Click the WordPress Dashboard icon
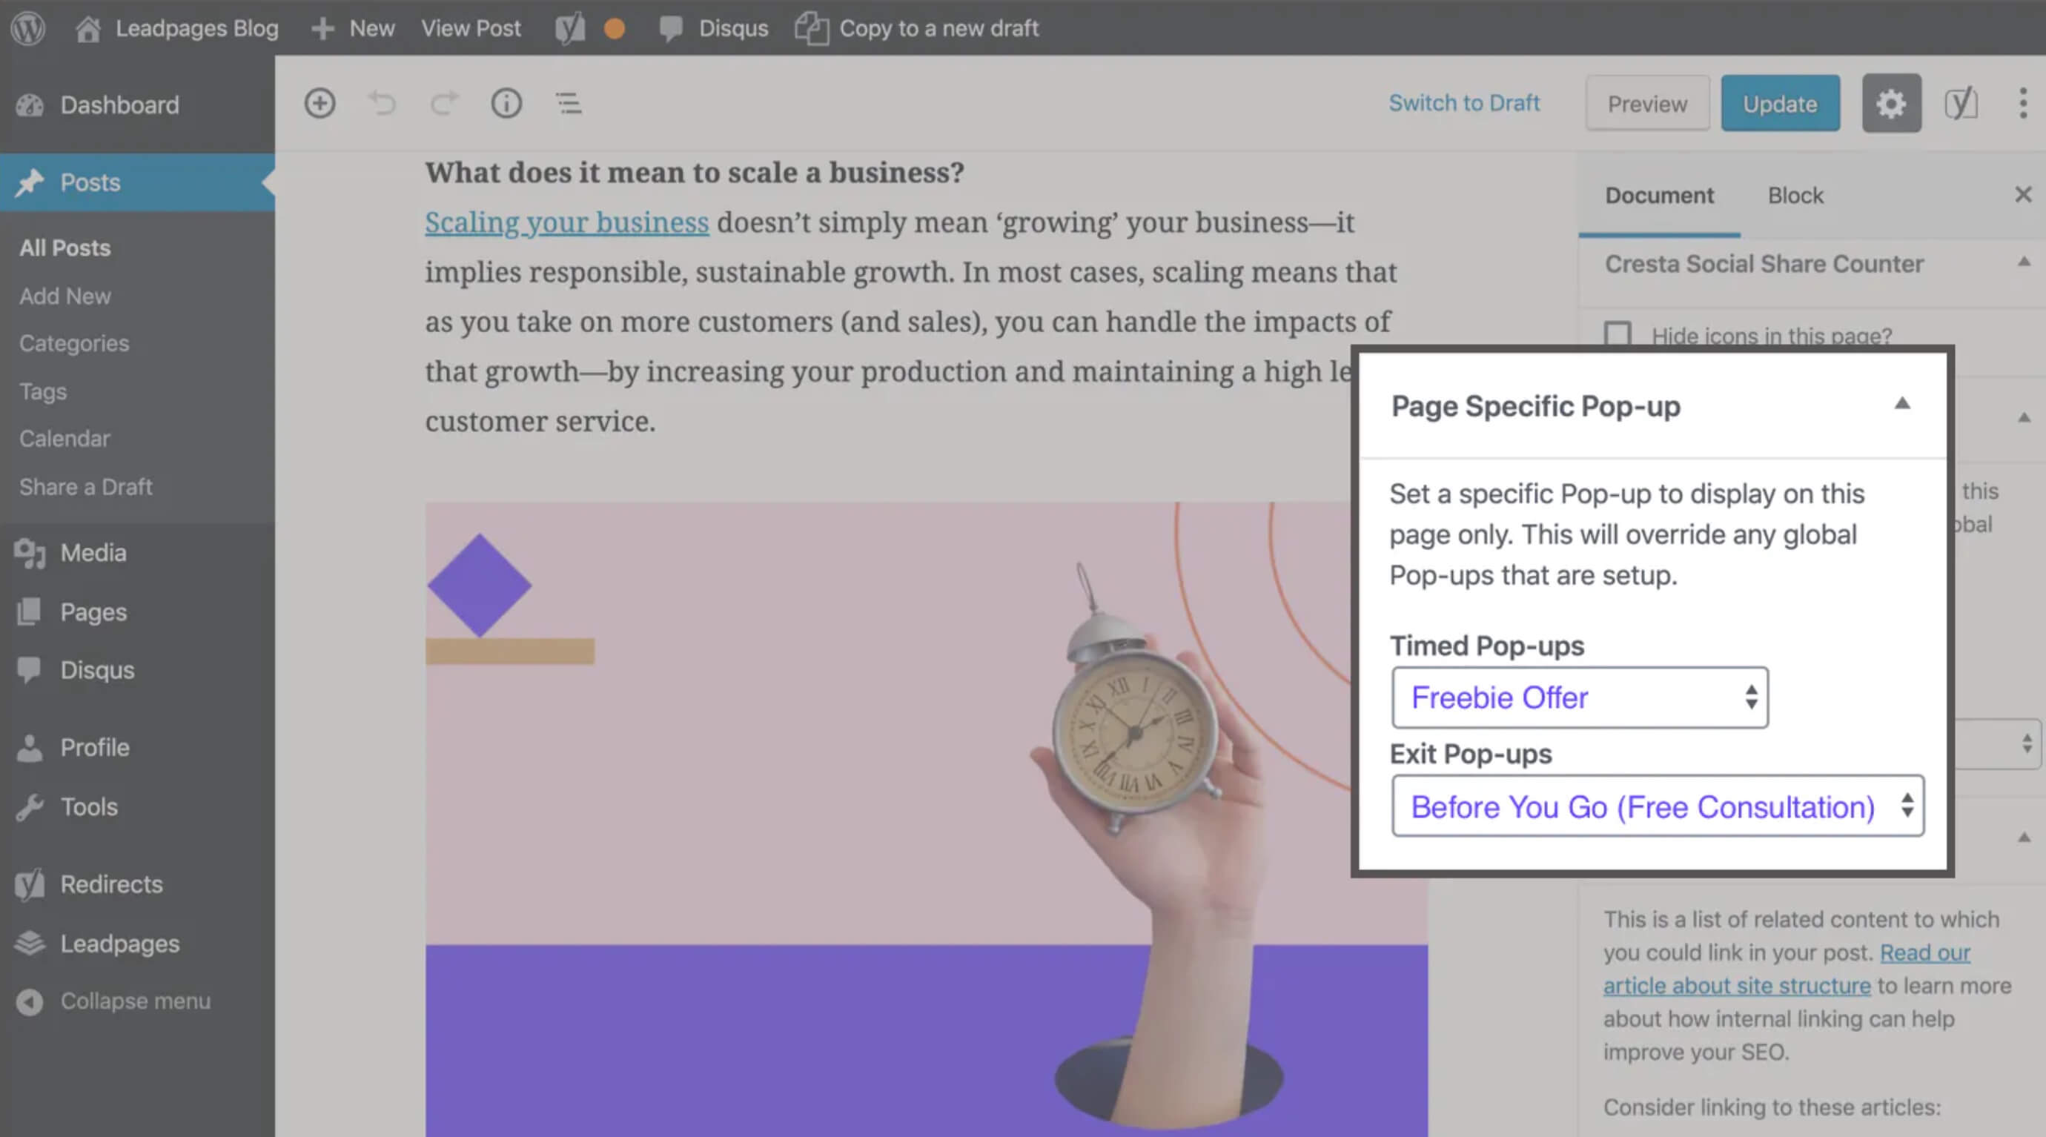 coord(30,104)
